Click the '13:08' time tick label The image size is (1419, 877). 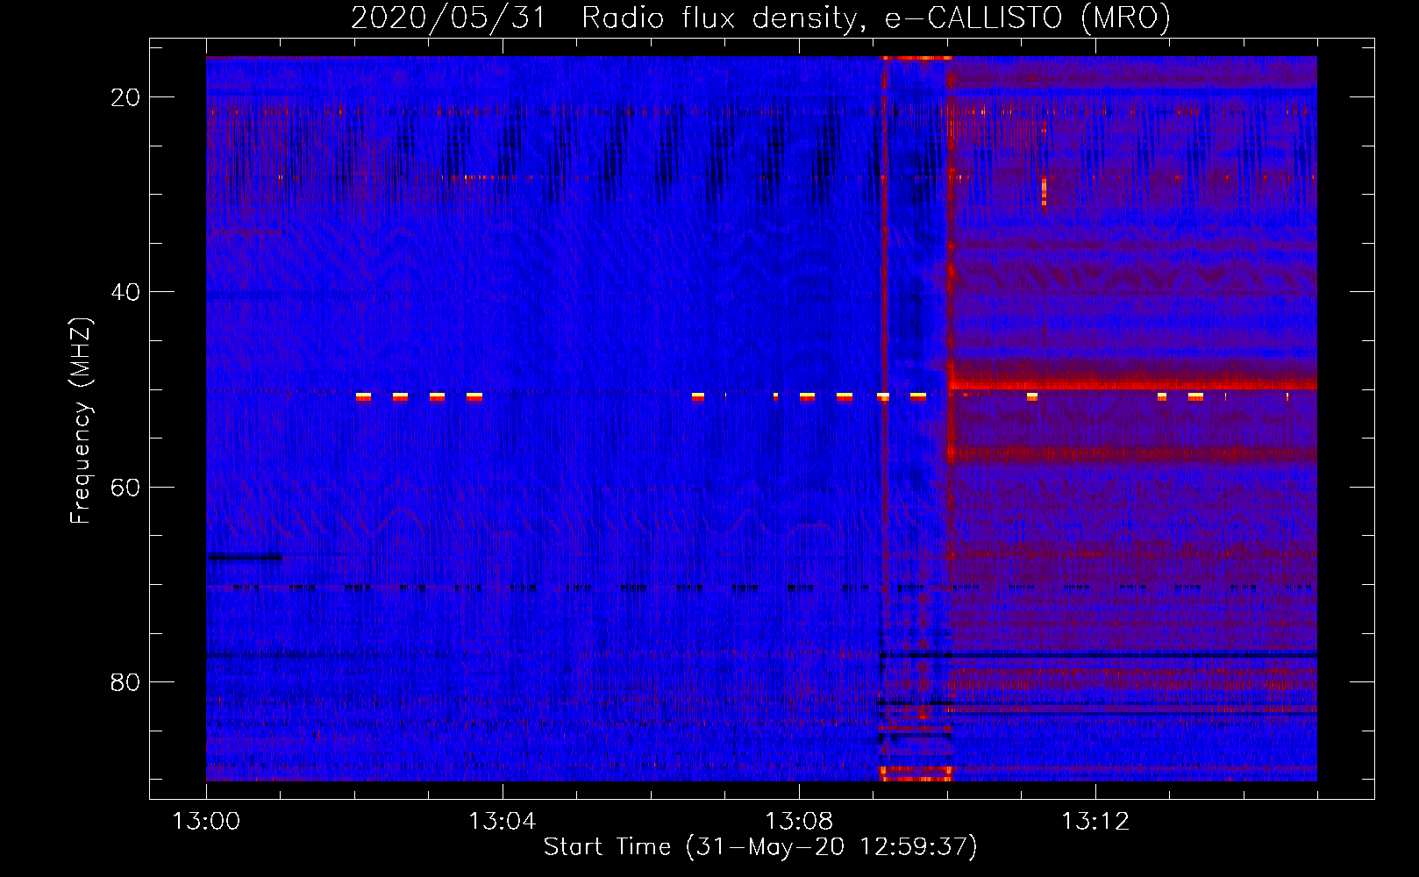point(799,822)
